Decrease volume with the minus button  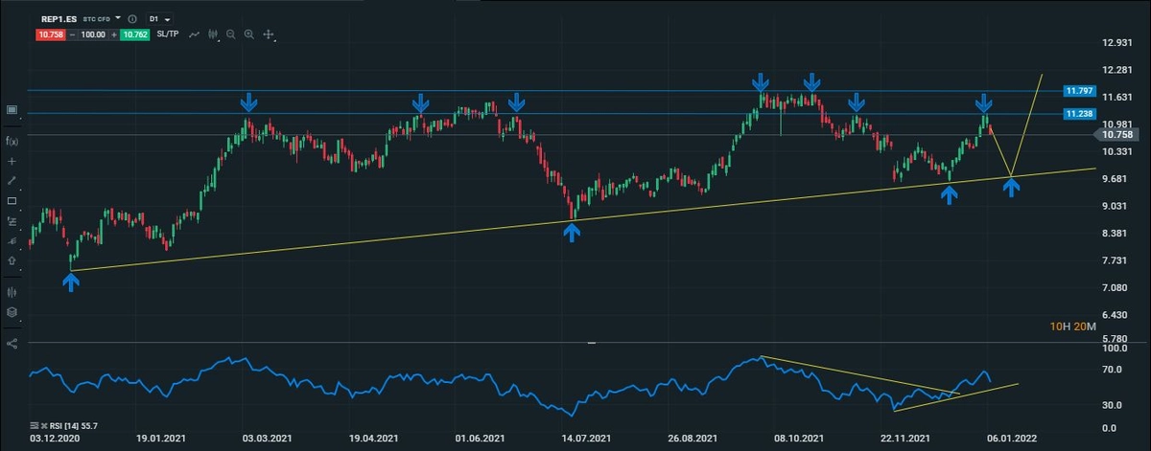click(x=71, y=34)
